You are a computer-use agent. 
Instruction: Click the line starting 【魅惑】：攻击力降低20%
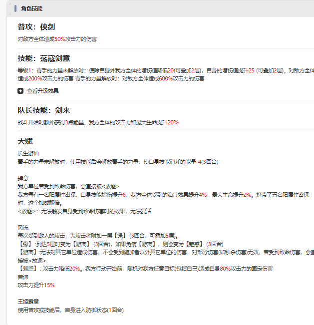click(x=145, y=269)
